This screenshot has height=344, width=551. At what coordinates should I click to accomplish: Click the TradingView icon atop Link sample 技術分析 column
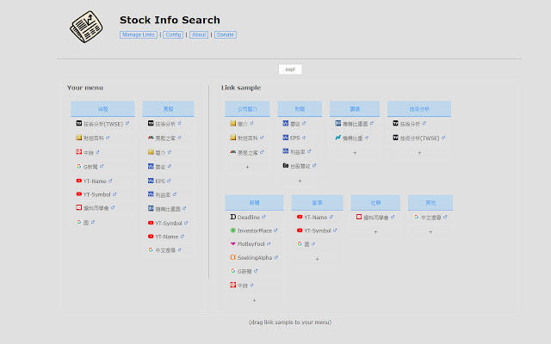point(396,123)
